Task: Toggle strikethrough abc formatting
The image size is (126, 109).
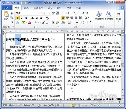Action: point(33,18)
